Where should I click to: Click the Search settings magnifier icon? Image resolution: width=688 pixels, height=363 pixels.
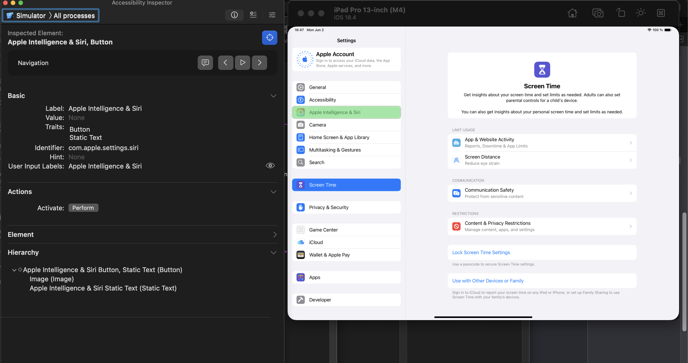(301, 162)
